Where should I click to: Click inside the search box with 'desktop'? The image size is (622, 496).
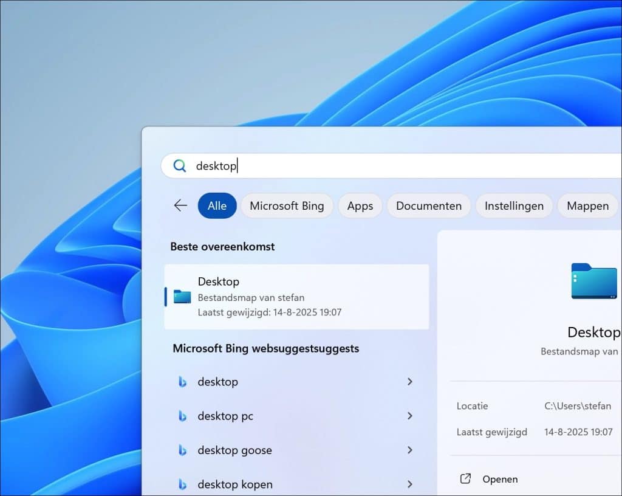coord(391,166)
